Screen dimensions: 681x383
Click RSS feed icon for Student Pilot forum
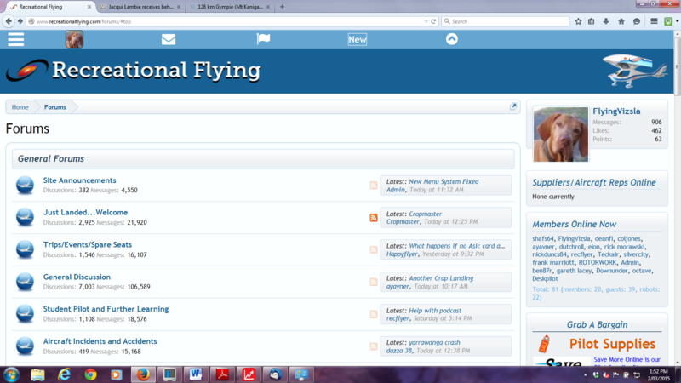coord(374,314)
